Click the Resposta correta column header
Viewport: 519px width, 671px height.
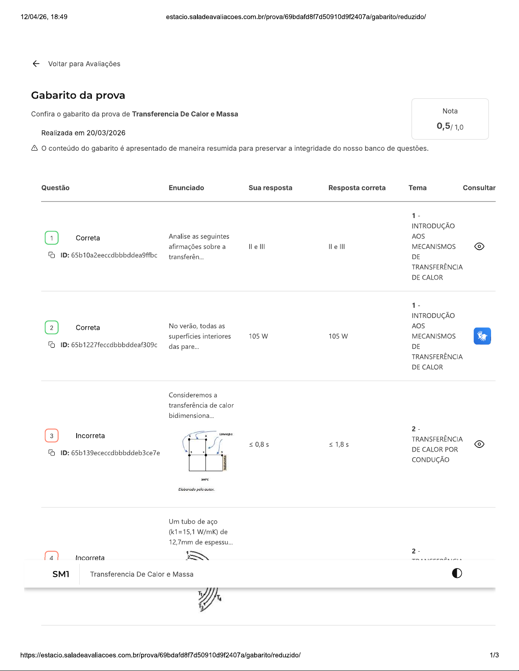tap(357, 188)
